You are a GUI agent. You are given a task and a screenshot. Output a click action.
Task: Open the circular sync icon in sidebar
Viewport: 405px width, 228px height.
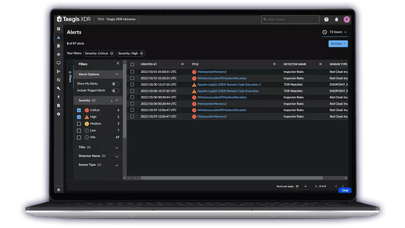point(58,80)
